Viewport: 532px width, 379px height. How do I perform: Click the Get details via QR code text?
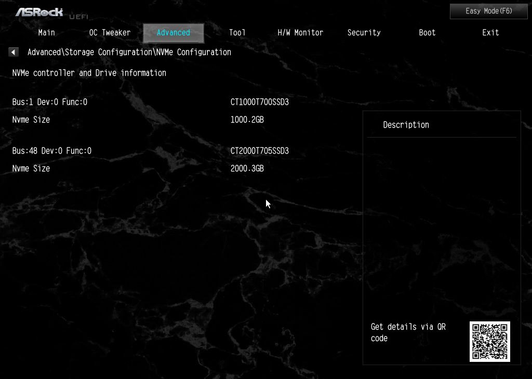coord(408,333)
